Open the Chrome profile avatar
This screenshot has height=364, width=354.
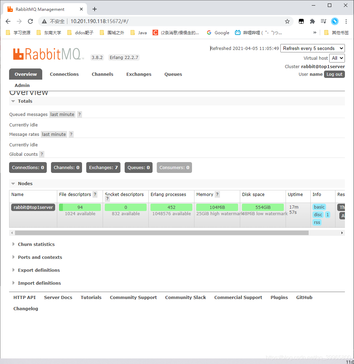click(x=335, y=21)
